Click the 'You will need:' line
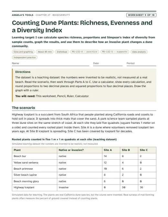 pyautogui.click(x=52, y=96)
